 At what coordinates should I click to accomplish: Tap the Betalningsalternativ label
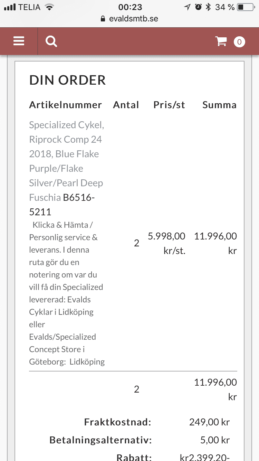point(100,440)
